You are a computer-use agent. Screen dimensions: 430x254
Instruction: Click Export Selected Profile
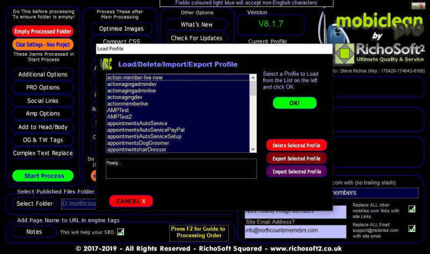point(297,158)
